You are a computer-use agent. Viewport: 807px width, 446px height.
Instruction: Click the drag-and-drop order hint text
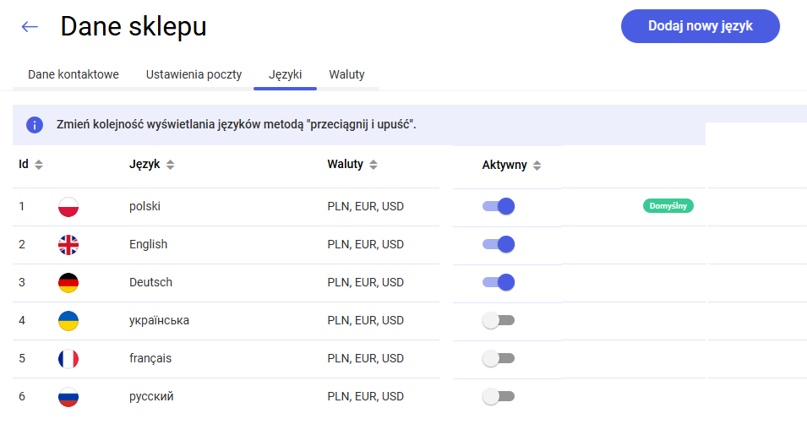pyautogui.click(x=237, y=124)
